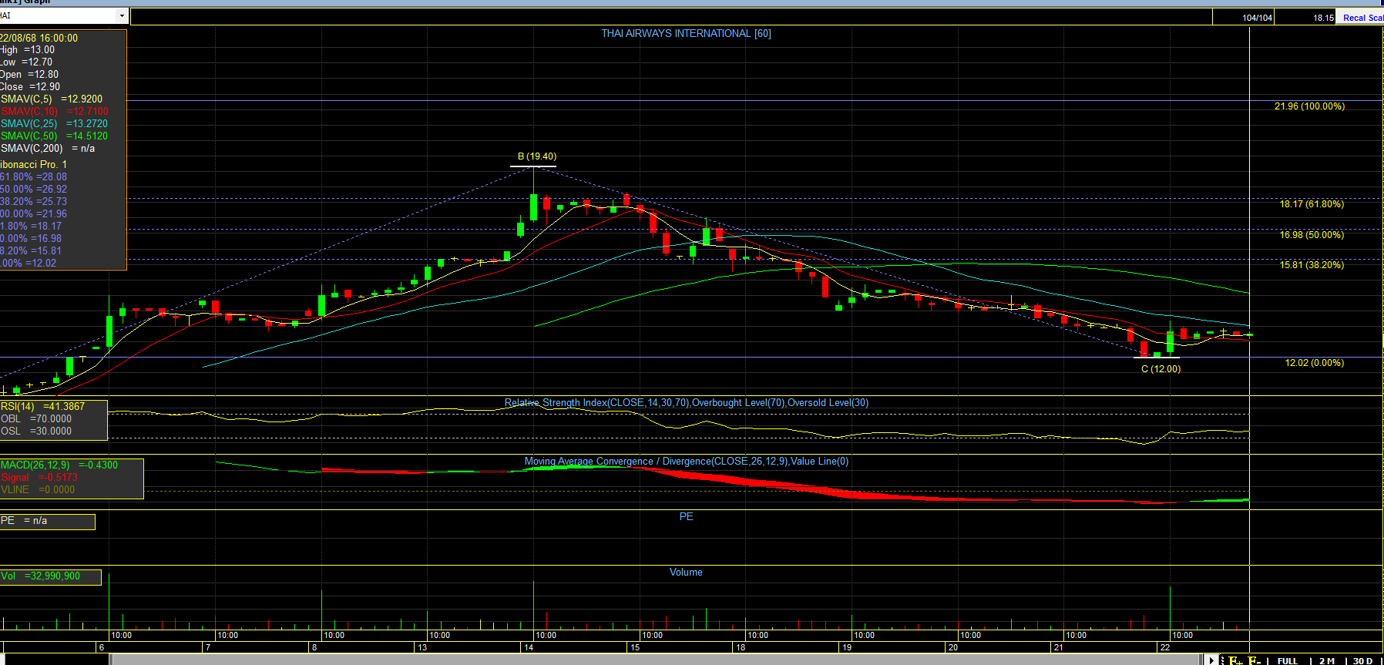Click the OBL =70.0000 overbought value
Image resolution: width=1384 pixels, height=665 pixels.
click(36, 419)
